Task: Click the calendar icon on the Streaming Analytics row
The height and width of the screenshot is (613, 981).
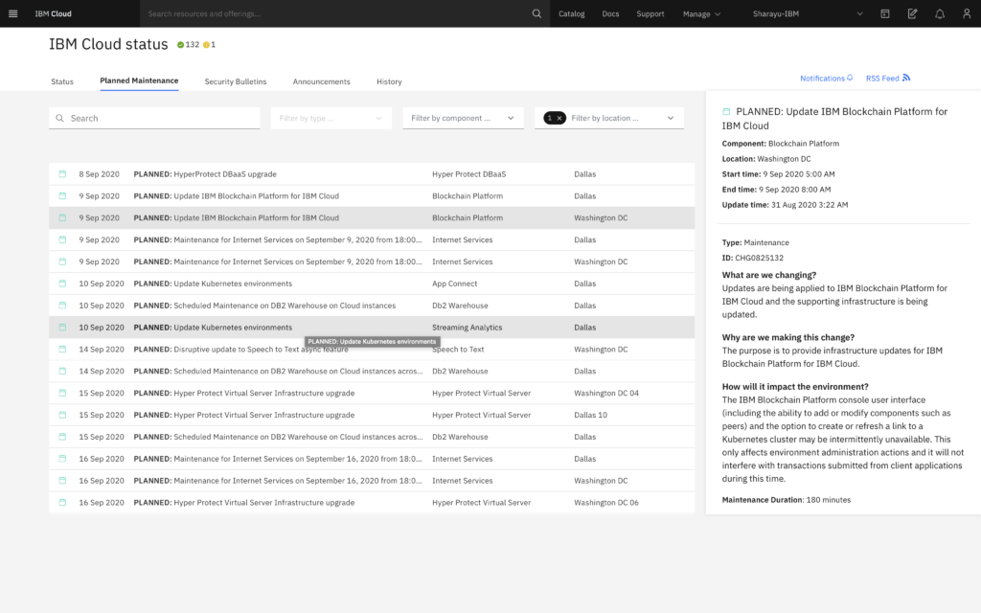Action: (62, 328)
